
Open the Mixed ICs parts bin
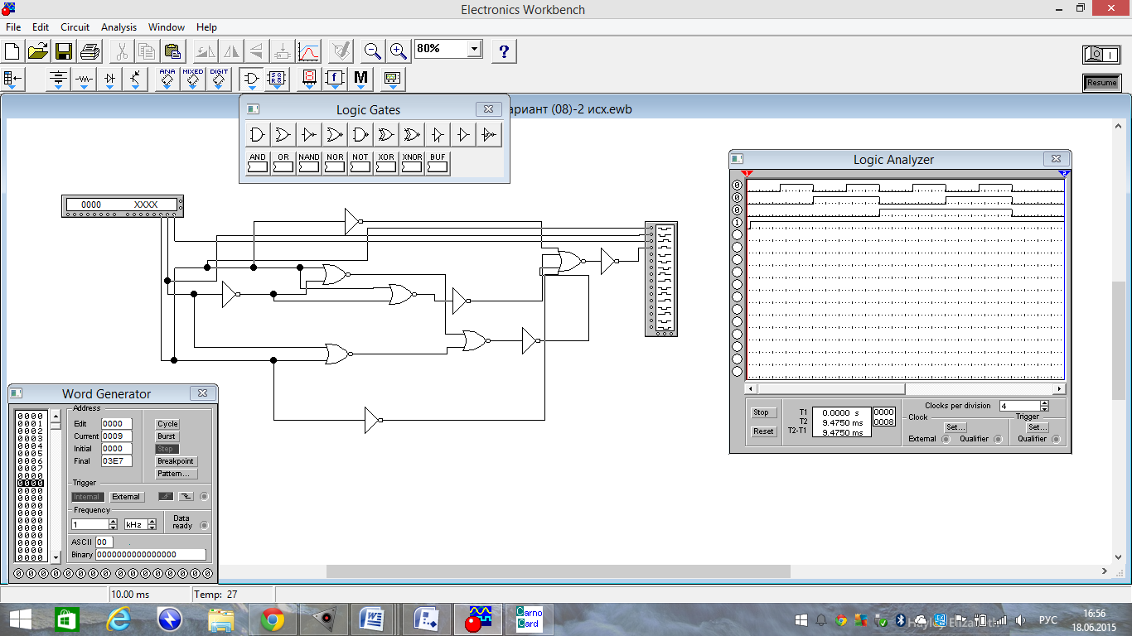point(193,79)
